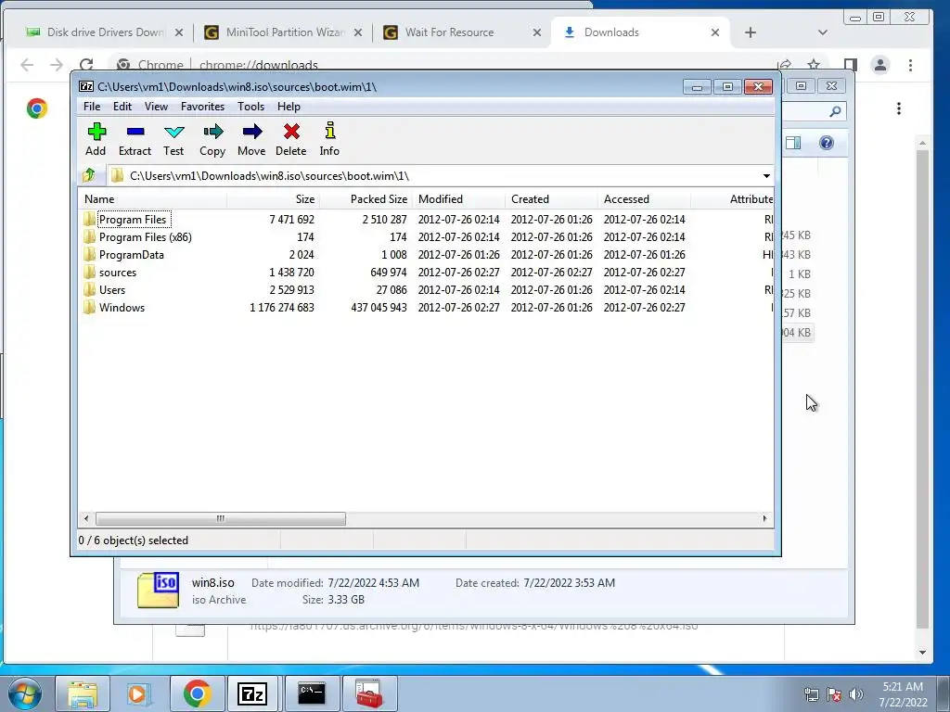Open the Help menu
950x712 pixels.
click(289, 107)
